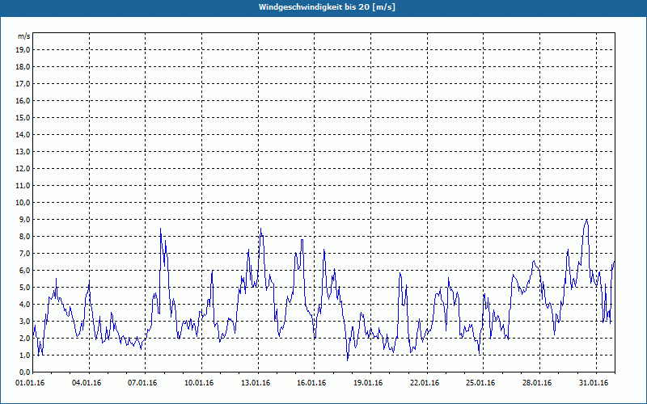Select the date label "04.01.16"

(87, 383)
